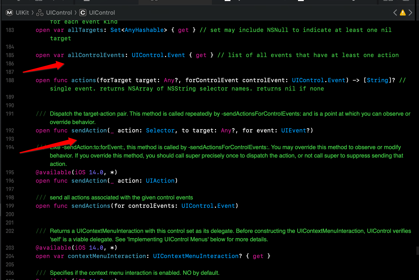419x280 pixels.
Task: Click the UIControl group icon in jump bar
Action: pyautogui.click(x=40, y=13)
